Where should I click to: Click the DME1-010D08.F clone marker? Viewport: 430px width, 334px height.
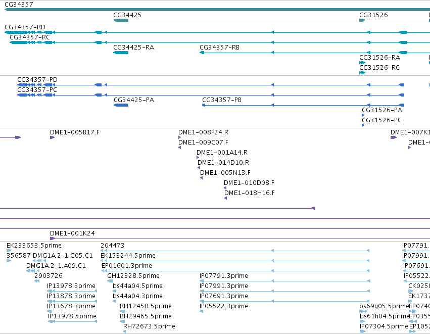click(225, 188)
